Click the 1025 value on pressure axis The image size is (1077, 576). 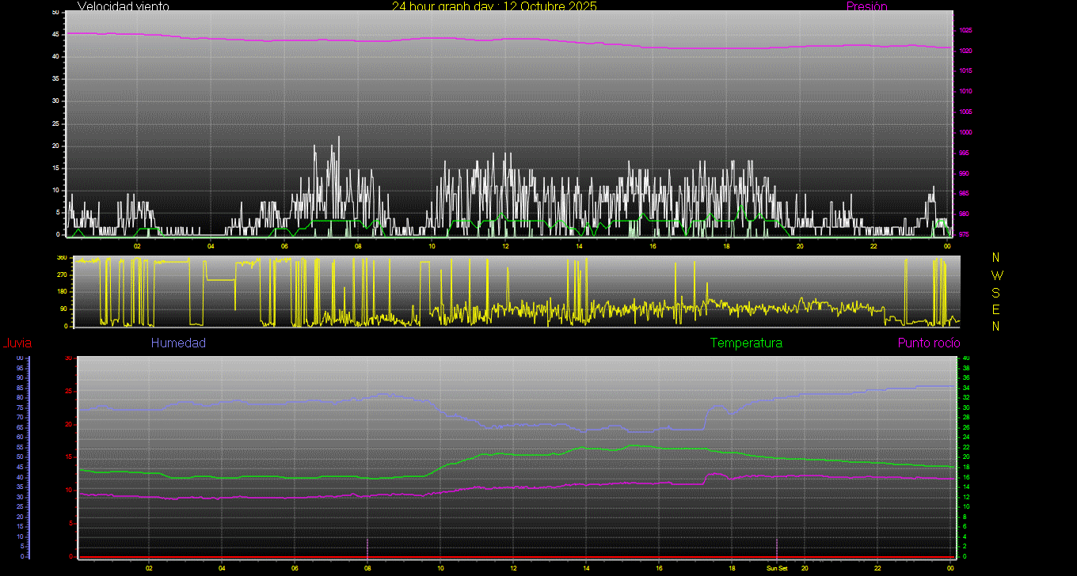tap(965, 31)
